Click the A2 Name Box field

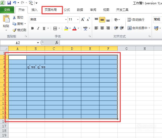pos(18,43)
